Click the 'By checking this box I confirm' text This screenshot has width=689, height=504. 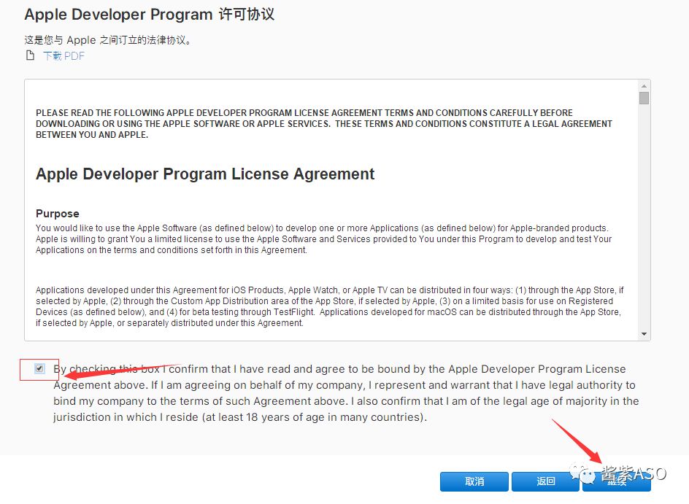[346, 393]
